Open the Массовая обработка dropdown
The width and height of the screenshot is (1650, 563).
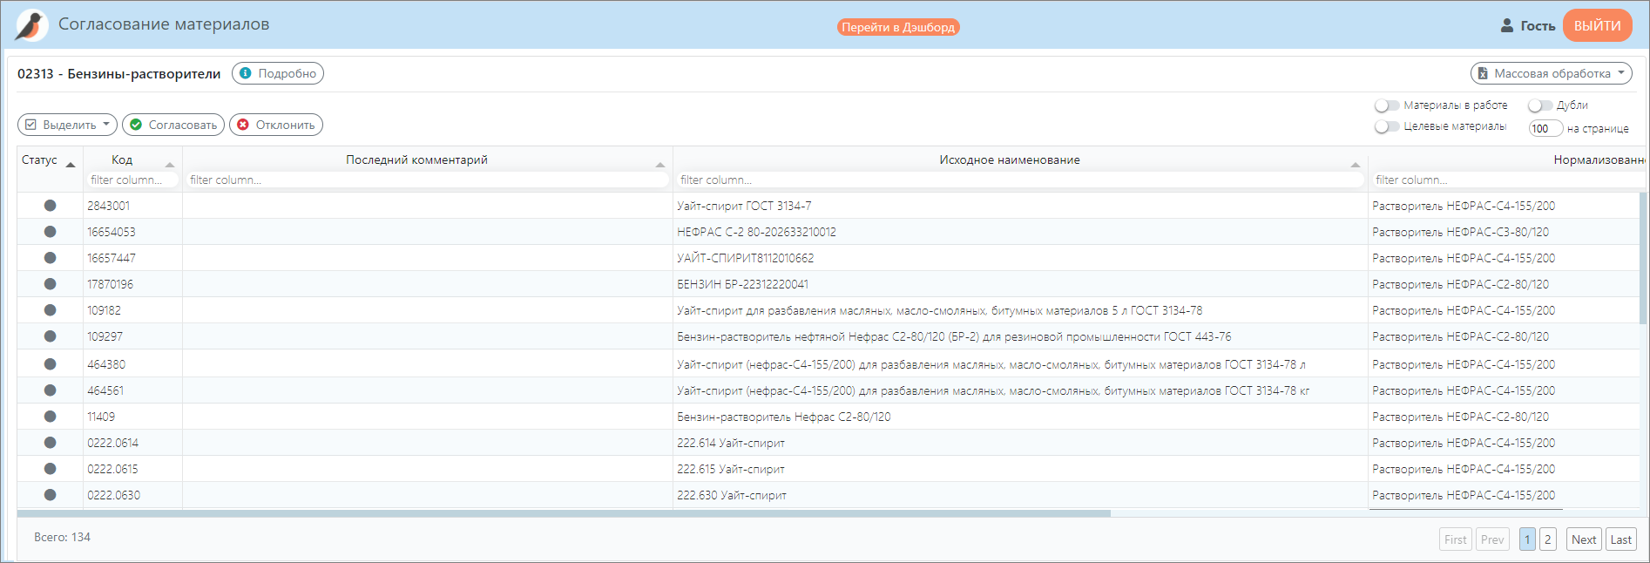pos(1551,73)
